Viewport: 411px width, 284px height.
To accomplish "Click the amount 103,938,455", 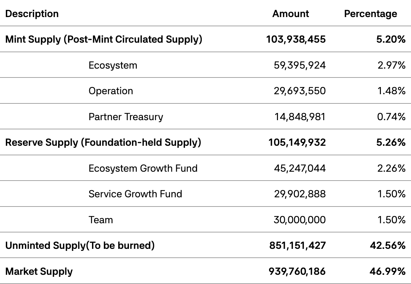I will click(x=296, y=40).
